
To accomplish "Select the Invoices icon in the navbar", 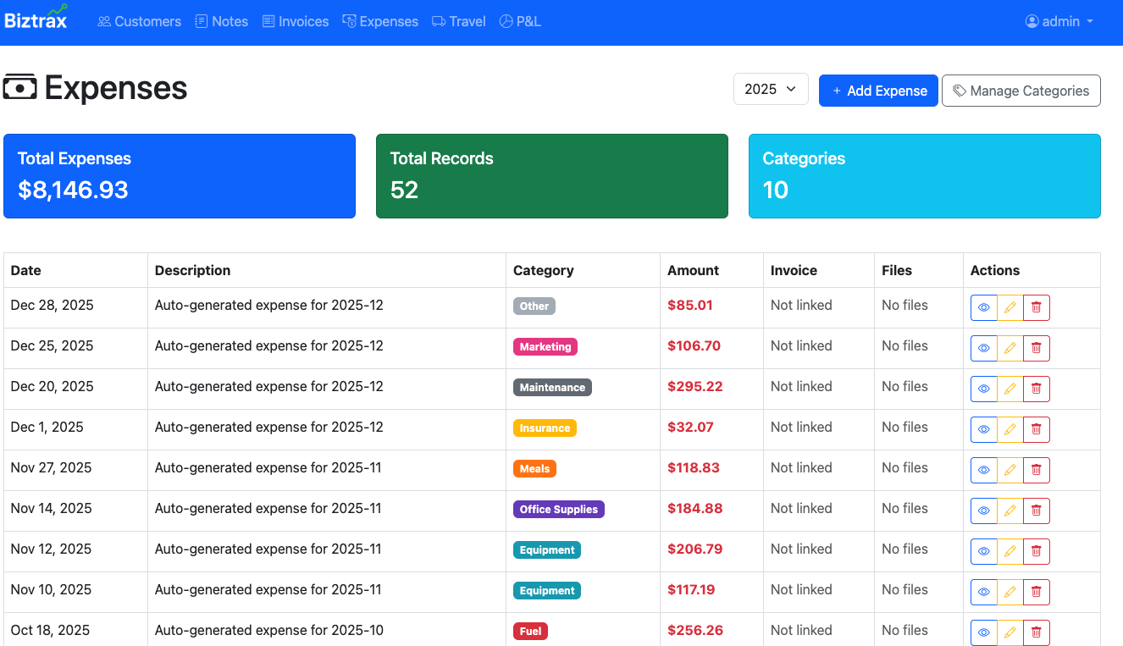I will pyautogui.click(x=268, y=20).
